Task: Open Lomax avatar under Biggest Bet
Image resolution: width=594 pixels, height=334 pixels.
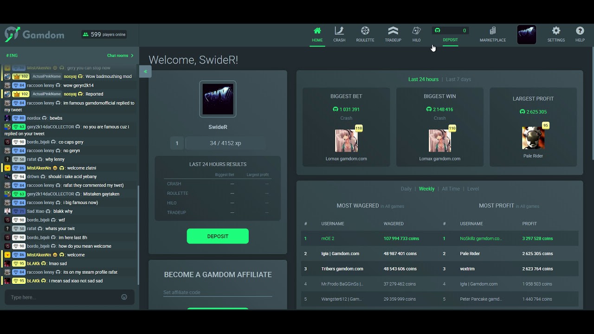Action: click(346, 141)
